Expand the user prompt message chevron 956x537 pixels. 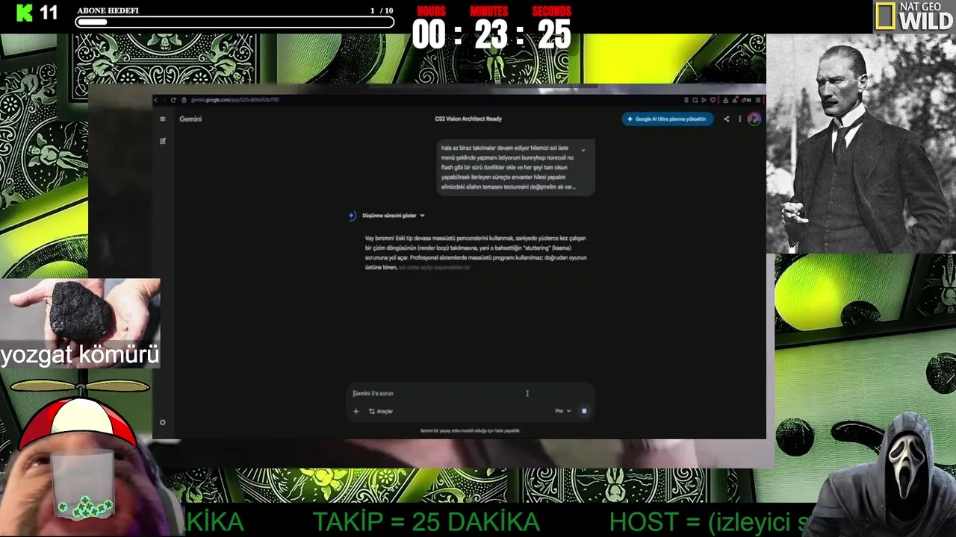click(583, 149)
